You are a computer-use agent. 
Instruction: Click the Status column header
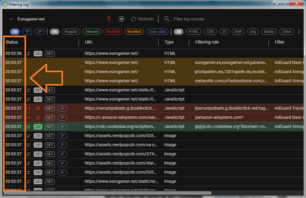pyautogui.click(x=12, y=42)
